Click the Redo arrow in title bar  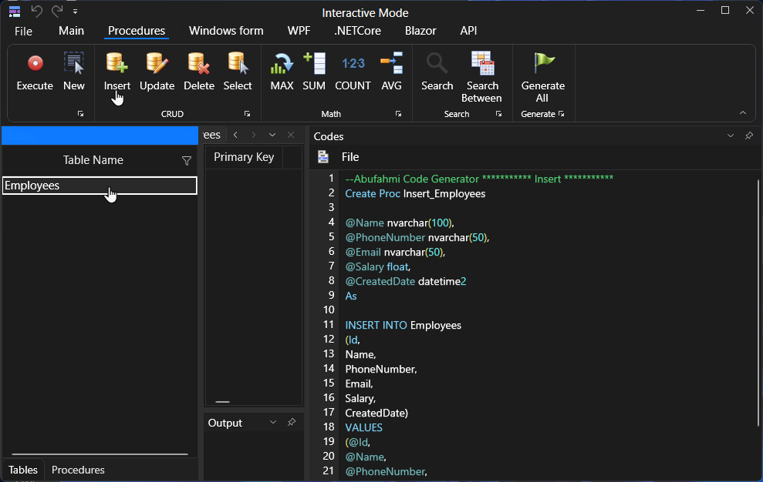[57, 11]
